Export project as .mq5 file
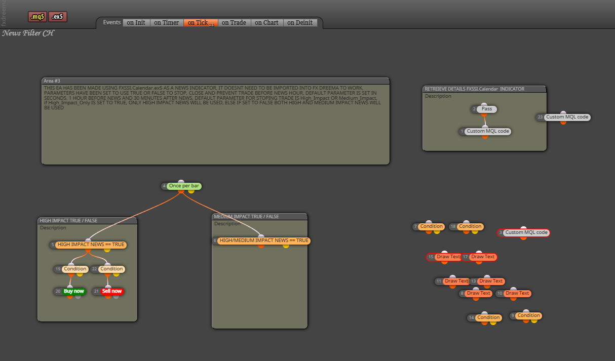The width and height of the screenshot is (615, 361). coord(37,17)
